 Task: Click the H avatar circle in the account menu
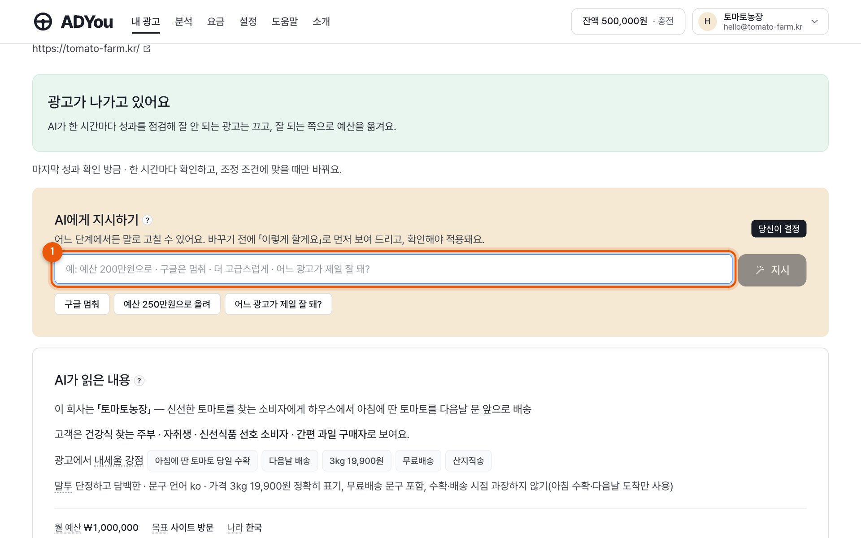pos(707,22)
